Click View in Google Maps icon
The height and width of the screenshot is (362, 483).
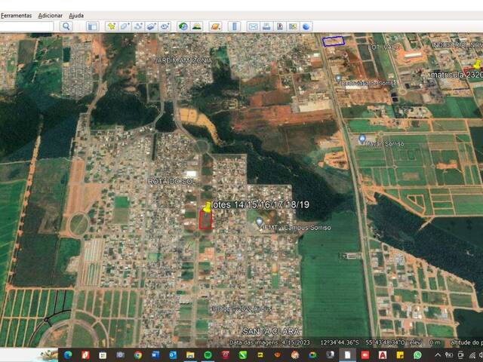coord(293,26)
